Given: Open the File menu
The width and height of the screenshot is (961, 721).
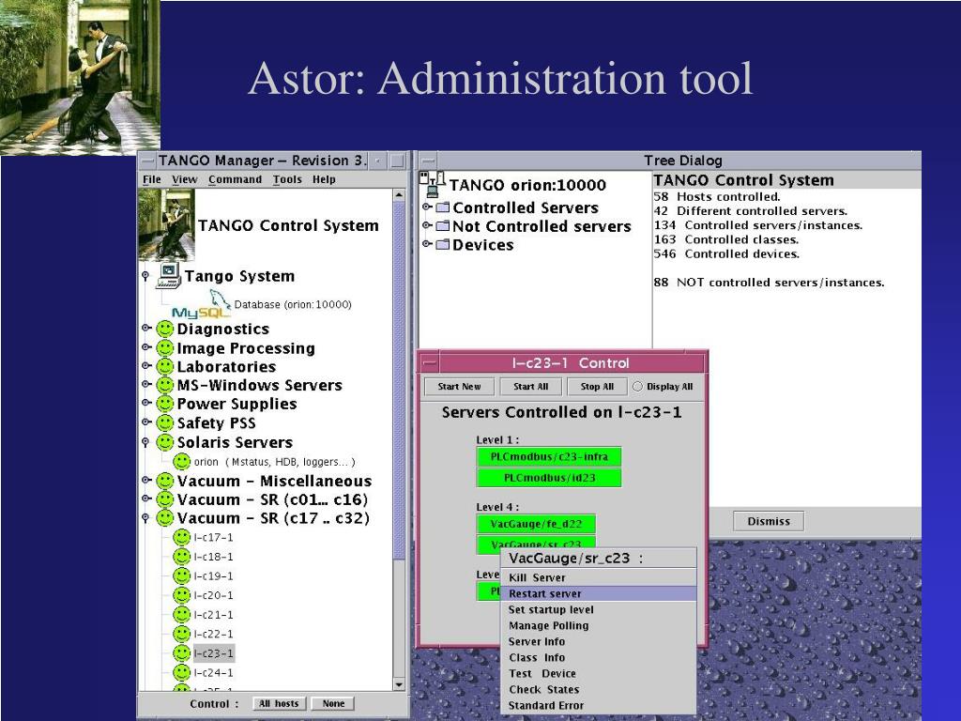Looking at the screenshot, I should [x=151, y=179].
